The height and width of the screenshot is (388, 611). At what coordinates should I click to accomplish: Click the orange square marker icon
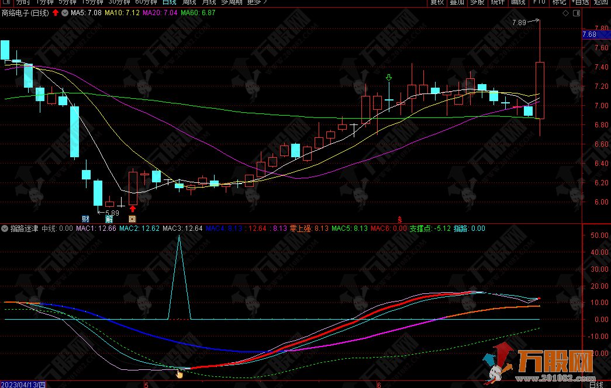click(x=132, y=219)
